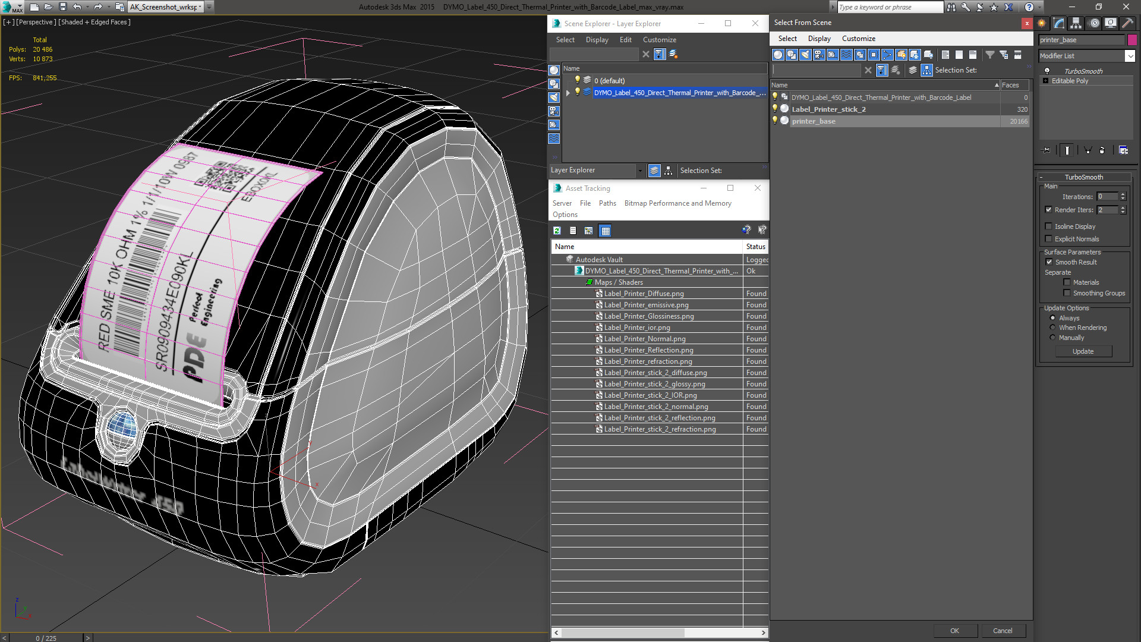
Task: Toggle Display Shapes filter in Select From Scene
Action: [792, 55]
